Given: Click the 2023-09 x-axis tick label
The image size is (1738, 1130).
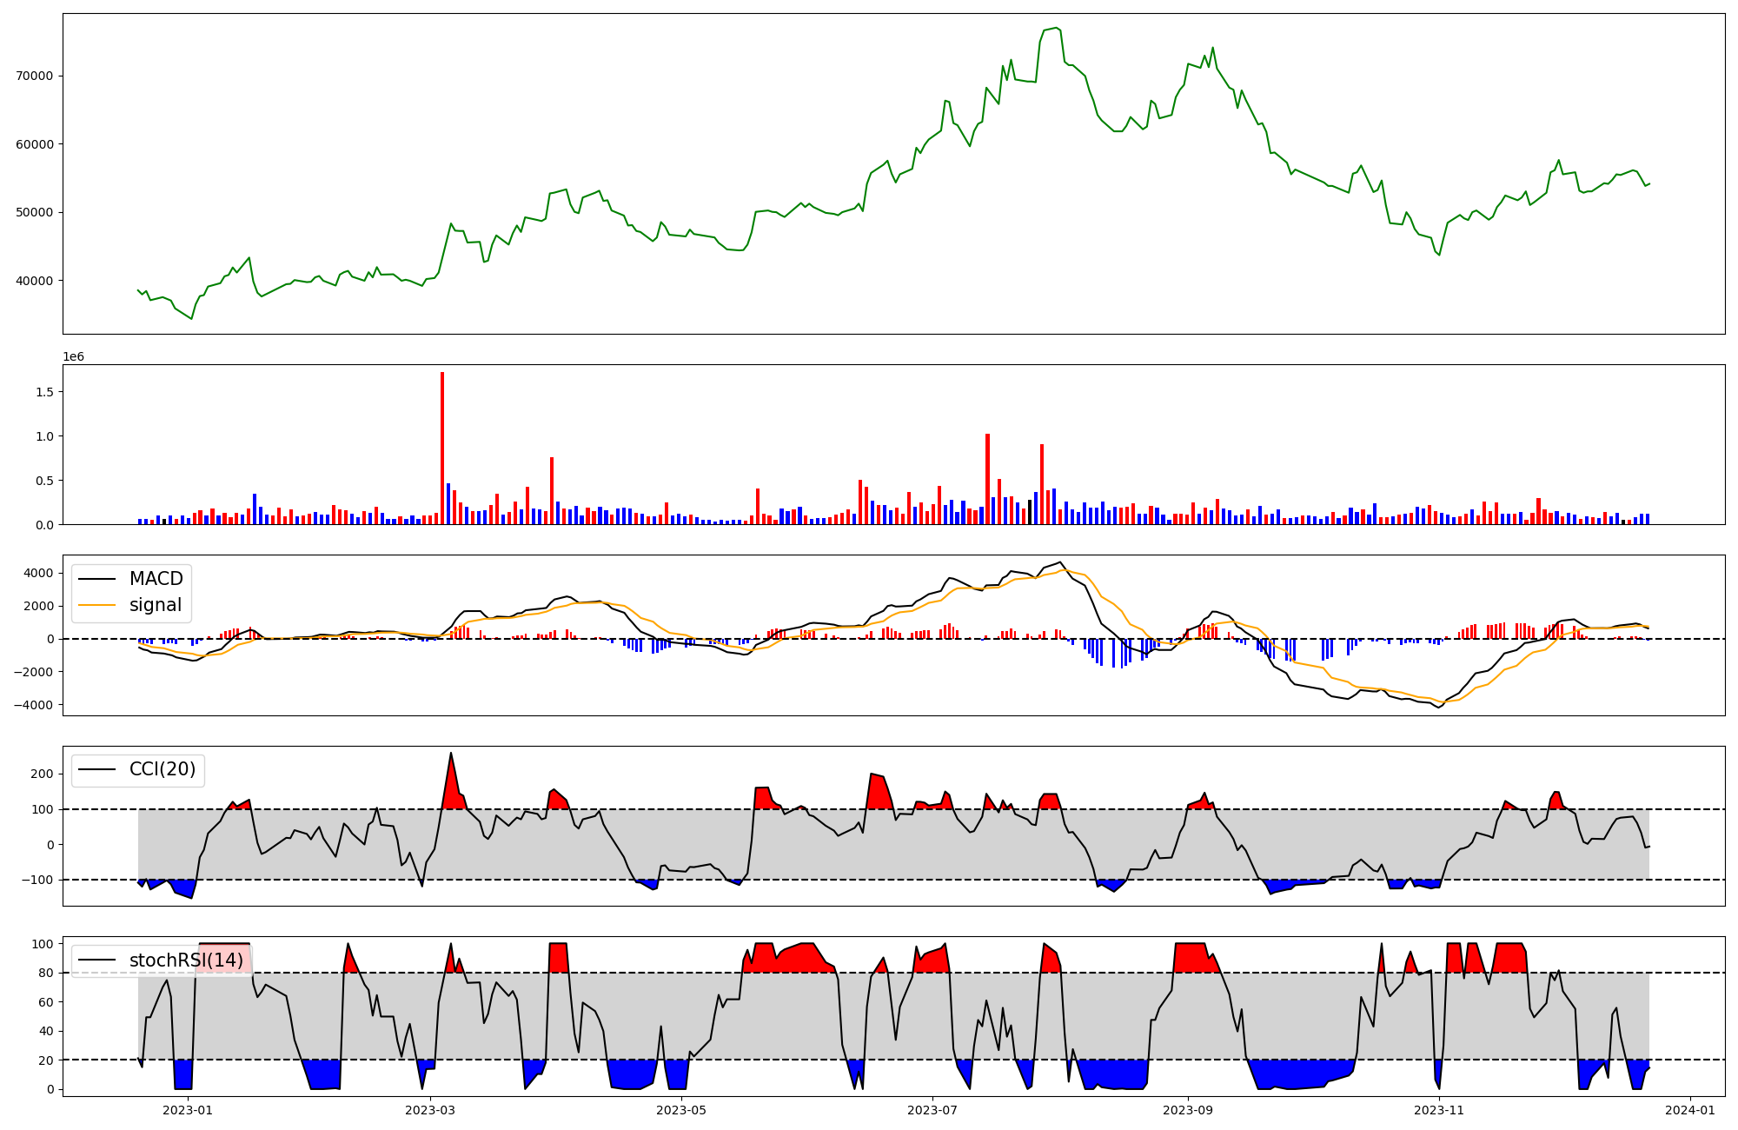Looking at the screenshot, I should [x=1188, y=1110].
